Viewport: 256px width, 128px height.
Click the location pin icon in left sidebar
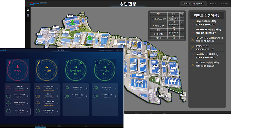tap(28, 10)
